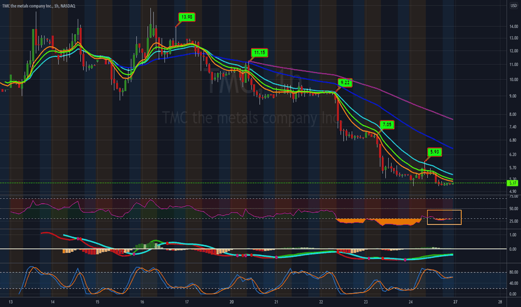Click the 6.20 price axis value
The height and width of the screenshot is (307, 521).
513,155
